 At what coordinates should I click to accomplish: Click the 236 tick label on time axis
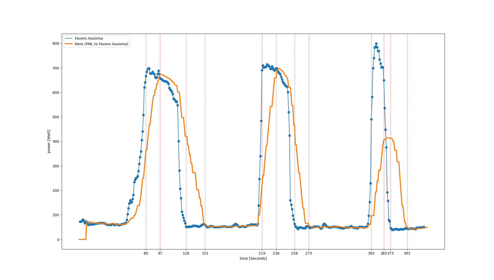coord(276,254)
